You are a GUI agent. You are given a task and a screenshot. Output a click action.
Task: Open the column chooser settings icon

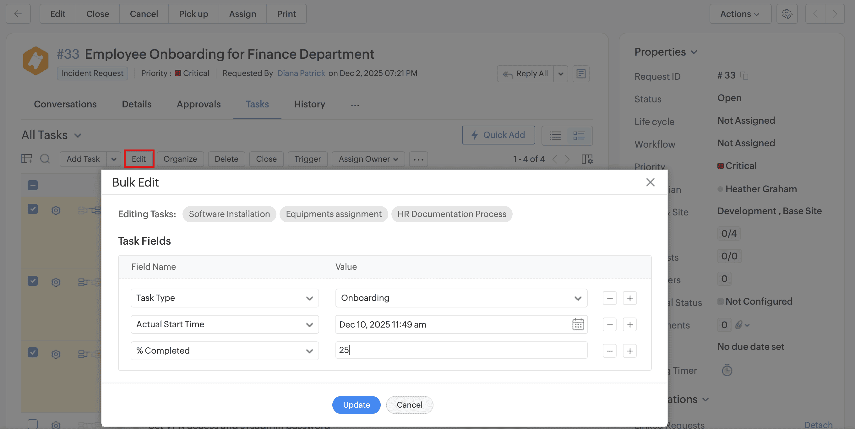point(587,159)
